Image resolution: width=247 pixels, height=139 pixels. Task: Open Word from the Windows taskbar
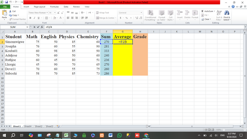(110, 136)
